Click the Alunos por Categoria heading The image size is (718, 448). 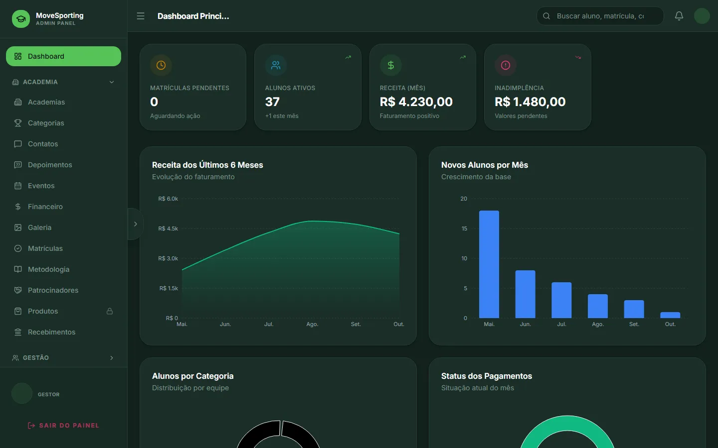pyautogui.click(x=193, y=376)
